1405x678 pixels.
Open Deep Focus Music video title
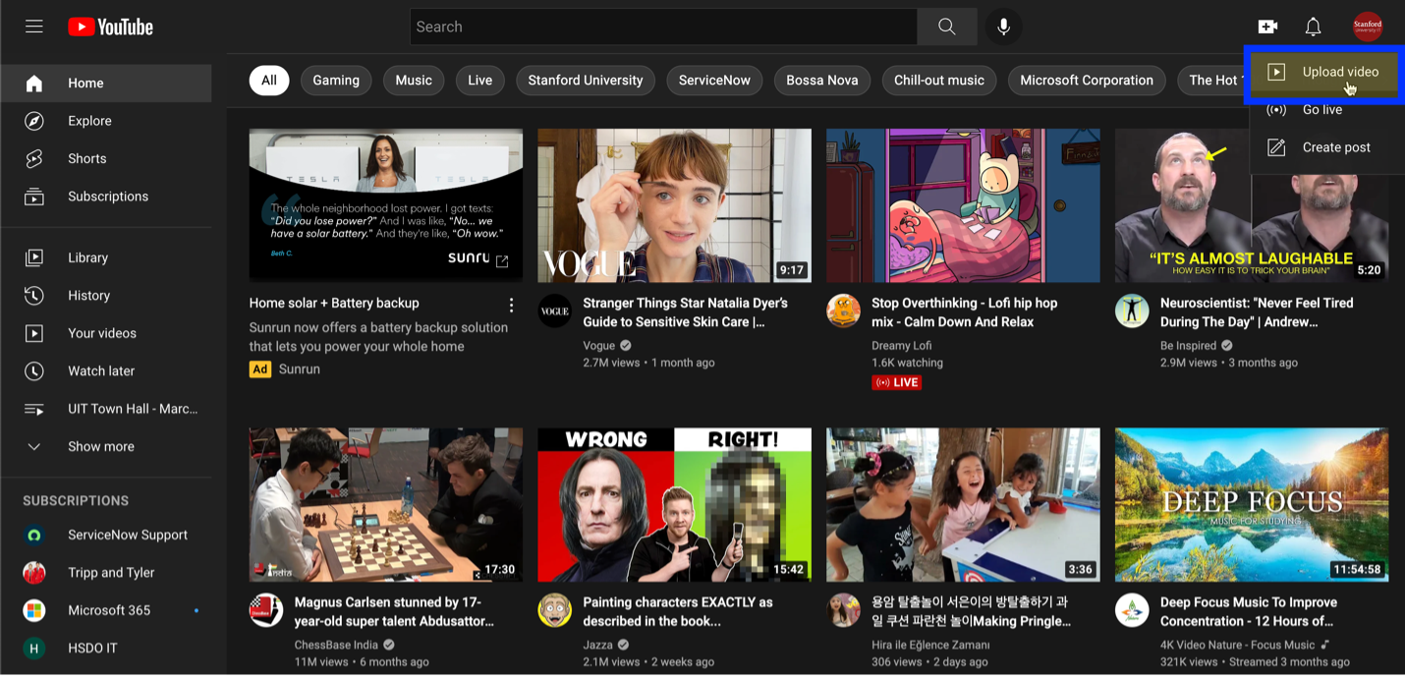pos(1249,612)
